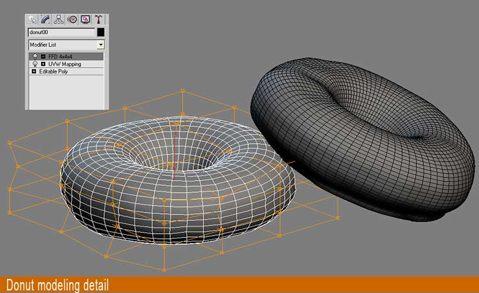Image resolution: width=479 pixels, height=293 pixels.
Task: Open the Modify command panel tab
Action: 45,20
